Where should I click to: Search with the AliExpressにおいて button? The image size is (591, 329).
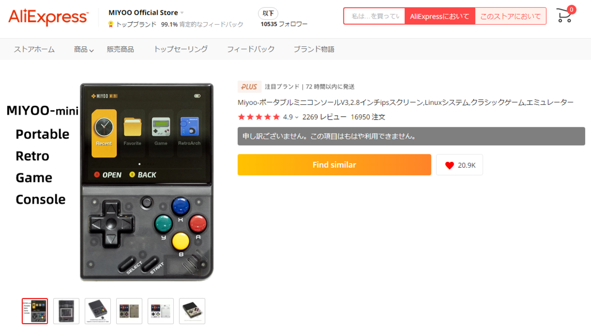pyautogui.click(x=440, y=16)
